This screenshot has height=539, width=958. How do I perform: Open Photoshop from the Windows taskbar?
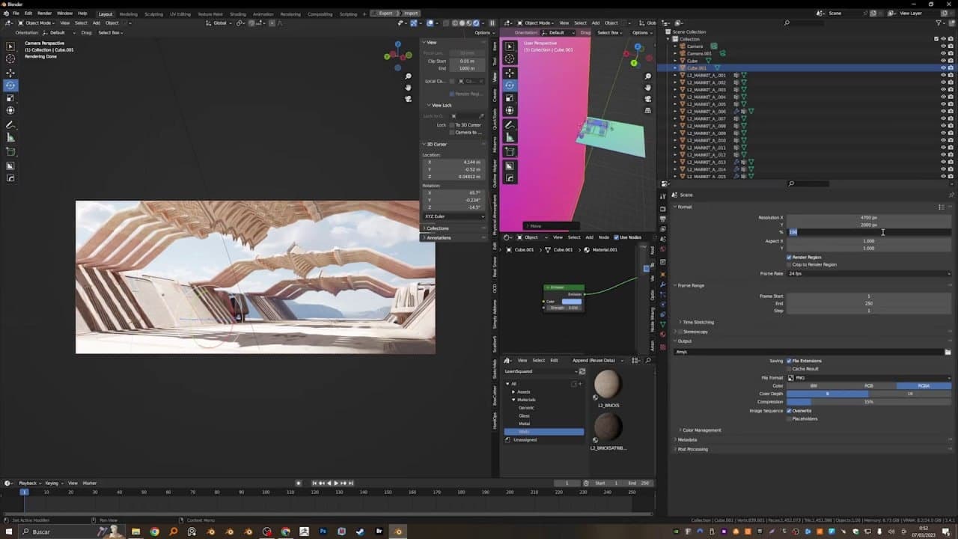[x=323, y=532]
